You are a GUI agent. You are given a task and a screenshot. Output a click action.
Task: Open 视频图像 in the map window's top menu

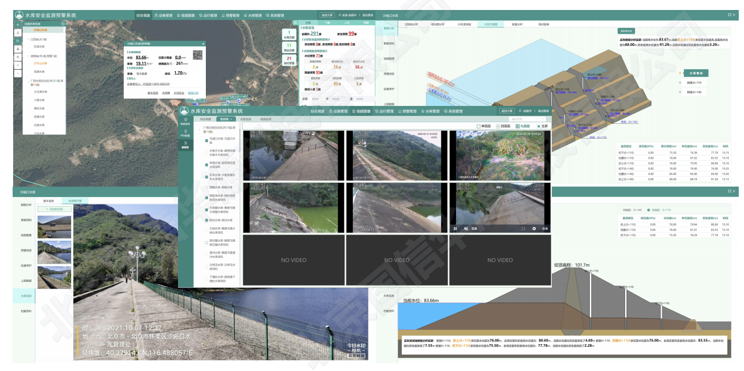point(186,16)
